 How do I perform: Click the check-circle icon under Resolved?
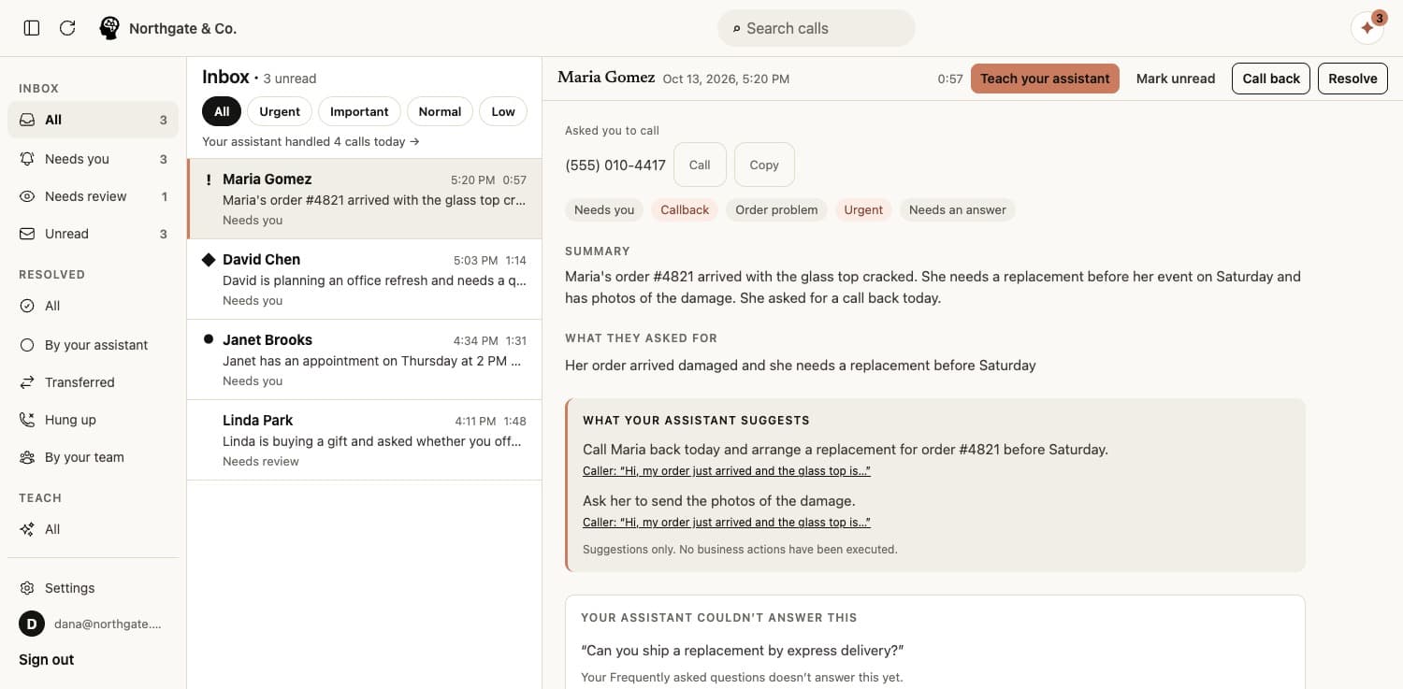(27, 306)
